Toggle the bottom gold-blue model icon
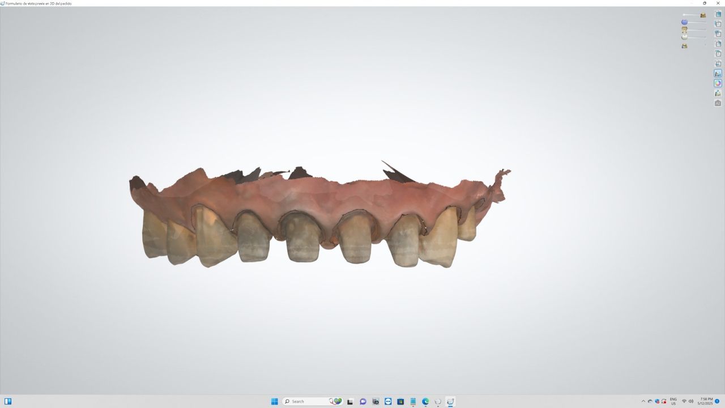This screenshot has height=408, width=725. [x=684, y=46]
